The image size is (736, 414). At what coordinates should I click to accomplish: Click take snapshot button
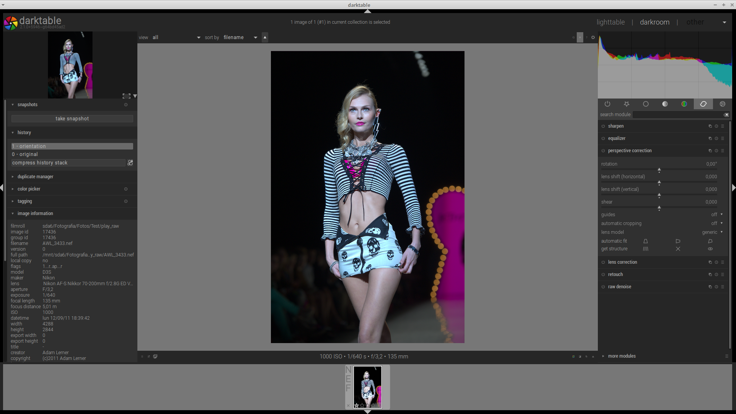72,119
